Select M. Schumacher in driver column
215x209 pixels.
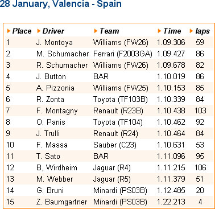coord(63,54)
